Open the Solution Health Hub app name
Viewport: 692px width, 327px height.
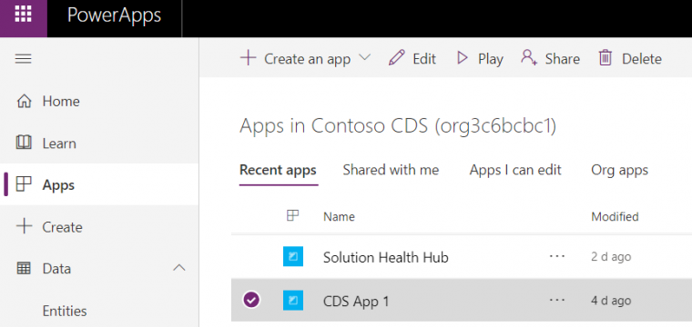[x=386, y=257]
